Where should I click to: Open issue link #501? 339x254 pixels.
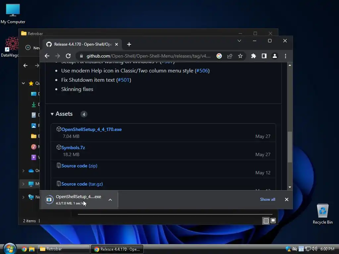(124, 80)
